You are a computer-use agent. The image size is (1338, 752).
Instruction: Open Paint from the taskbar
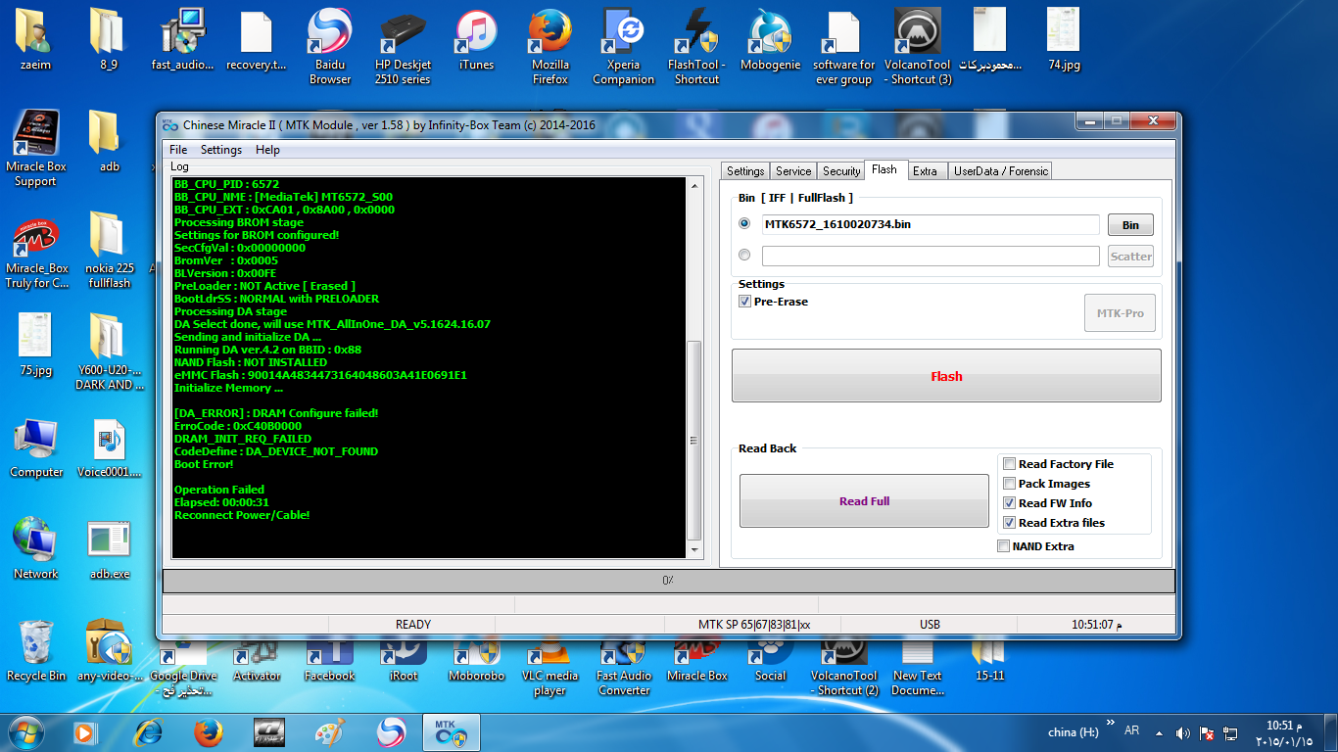330,732
